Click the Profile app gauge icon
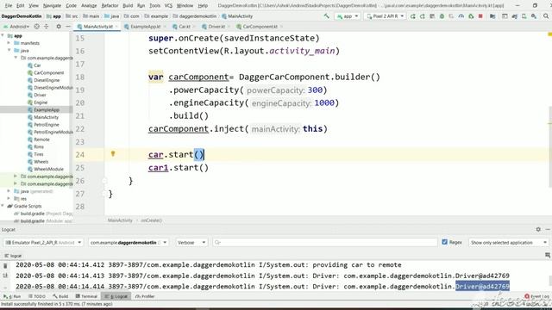This screenshot has width=552, height=310. point(461,16)
